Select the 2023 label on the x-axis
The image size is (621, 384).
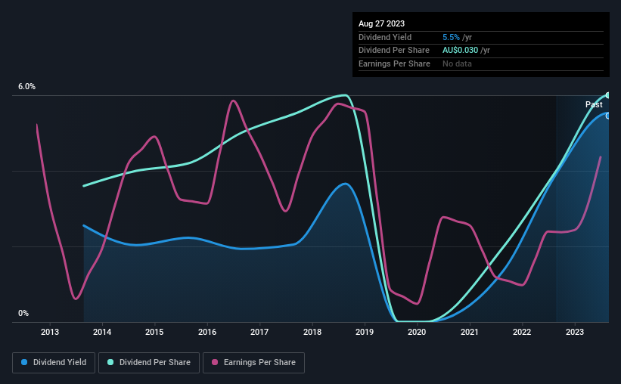[575, 332]
